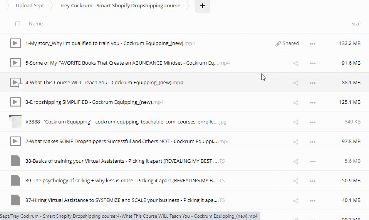369x220 pixels.
Task: Open thumbnail of #3888 Cockrum Equipping image
Action: [x=15, y=122]
